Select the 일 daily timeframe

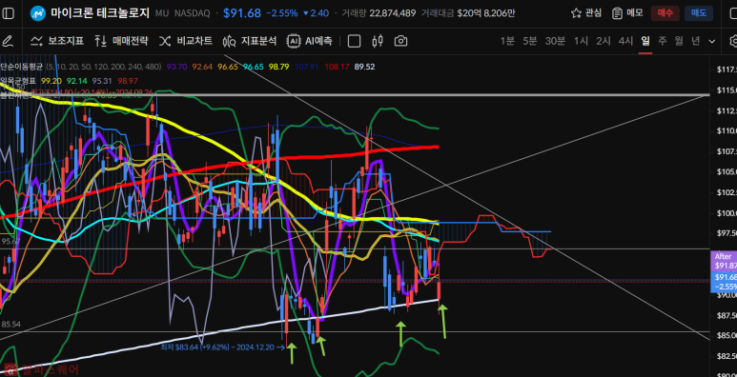(645, 41)
